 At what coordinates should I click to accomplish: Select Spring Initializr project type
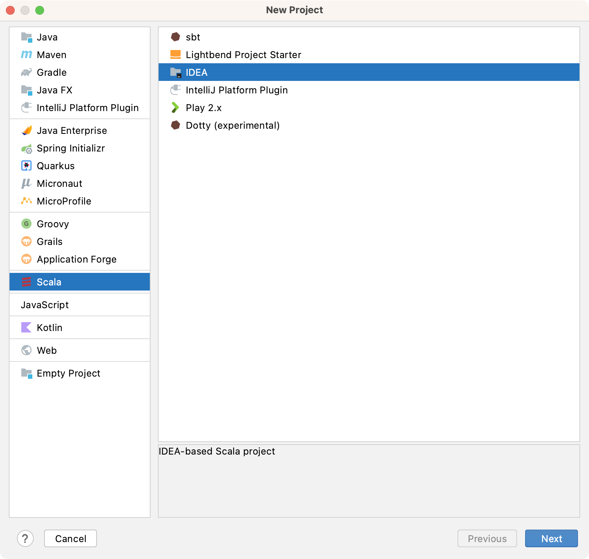click(80, 148)
